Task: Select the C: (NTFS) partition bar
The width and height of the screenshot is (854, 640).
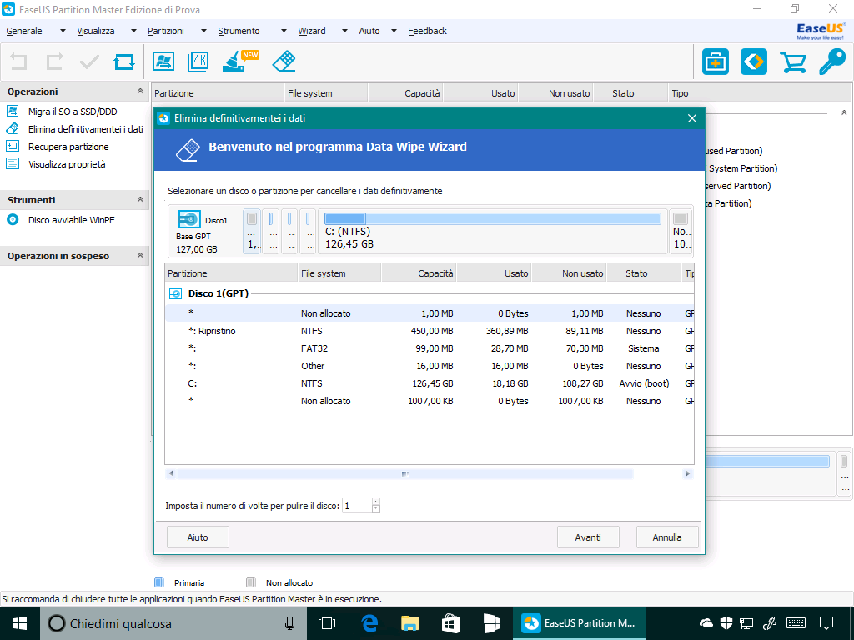Action: pos(492,232)
